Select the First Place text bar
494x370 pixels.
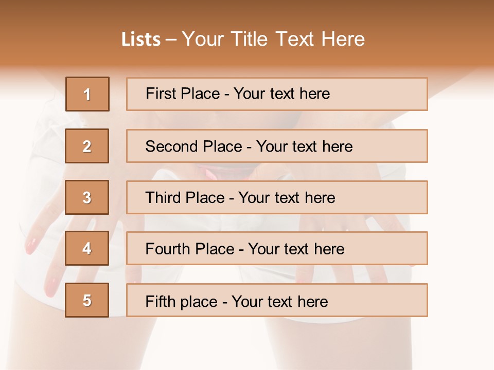pos(277,94)
